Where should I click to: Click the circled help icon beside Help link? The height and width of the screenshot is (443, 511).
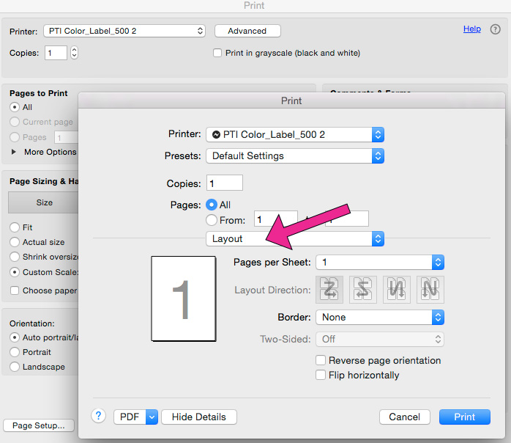pos(496,29)
